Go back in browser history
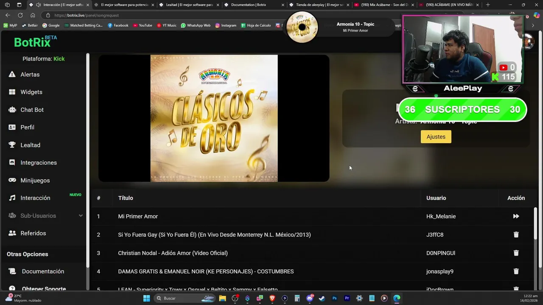543x305 pixels. tap(8, 15)
